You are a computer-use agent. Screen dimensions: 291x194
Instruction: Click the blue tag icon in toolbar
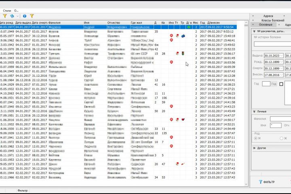[12, 16]
